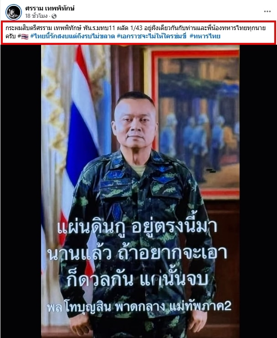Open the attached photo of the uniformed officer
277x338 pixels.
pyautogui.click(x=140, y=191)
